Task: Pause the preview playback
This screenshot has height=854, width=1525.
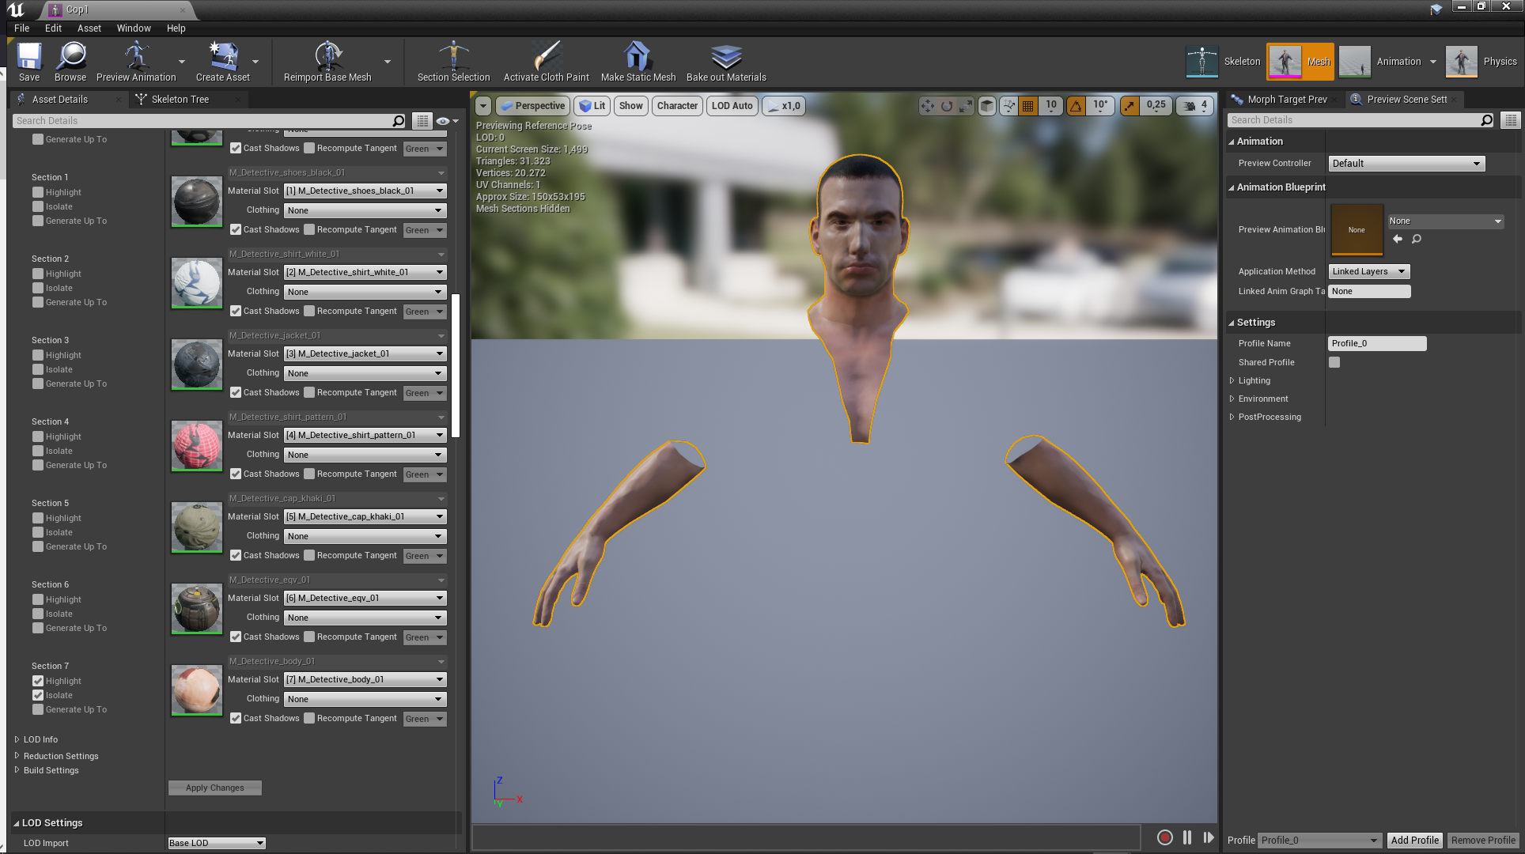Action: coord(1187,837)
